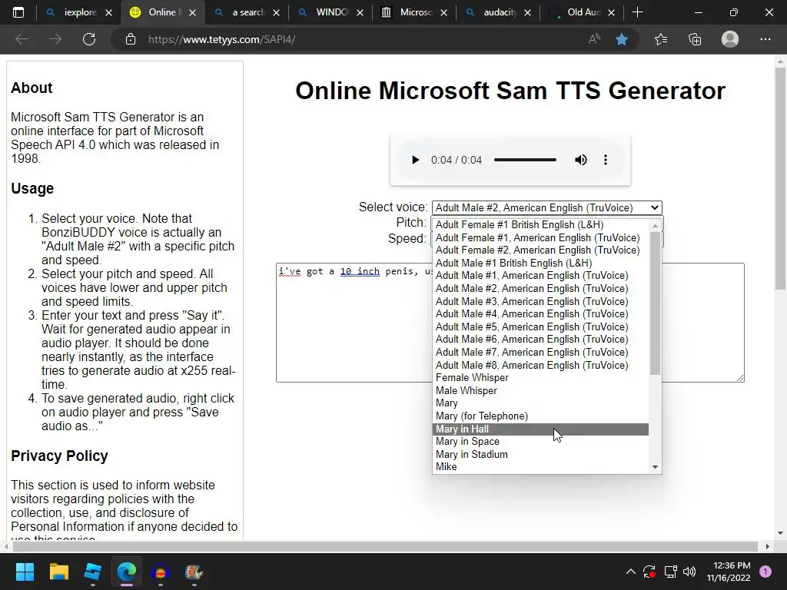Image resolution: width=787 pixels, height=590 pixels.
Task: Open system volume control in tray
Action: tap(689, 572)
